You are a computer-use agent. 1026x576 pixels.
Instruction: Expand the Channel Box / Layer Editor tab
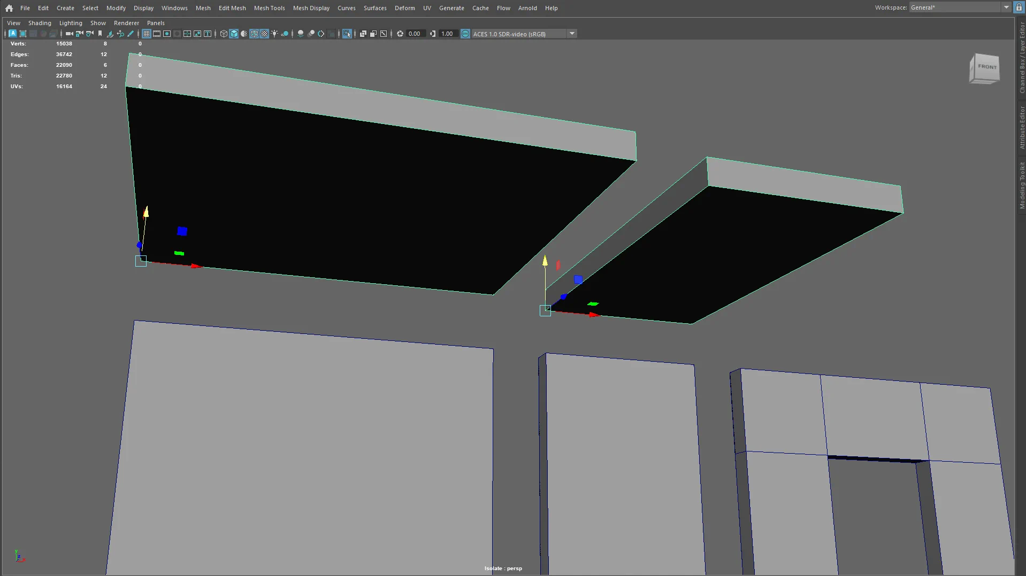tap(1022, 58)
